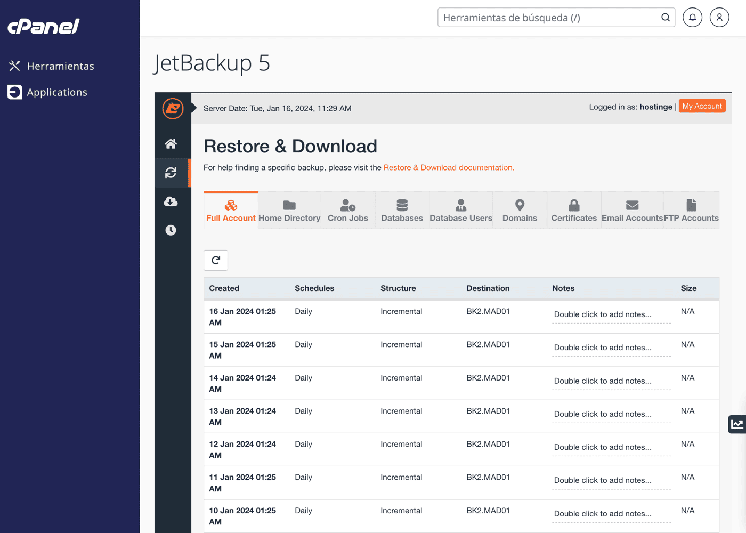Click BK2.MAD01 destination of 16 Jan backup

click(488, 311)
